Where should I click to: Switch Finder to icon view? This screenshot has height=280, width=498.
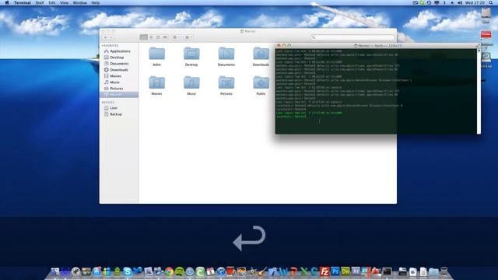(143, 37)
